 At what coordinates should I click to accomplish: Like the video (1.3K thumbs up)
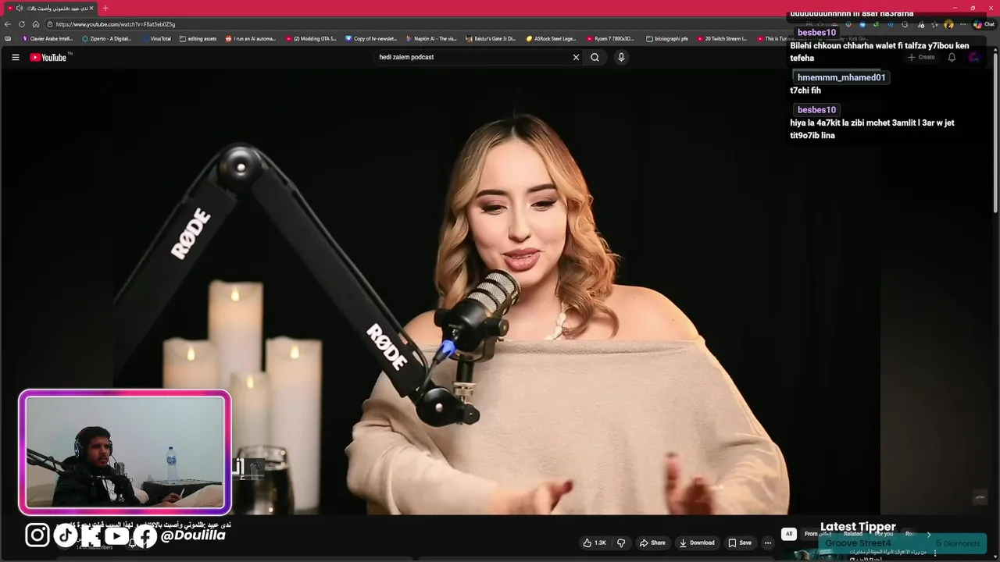595,542
